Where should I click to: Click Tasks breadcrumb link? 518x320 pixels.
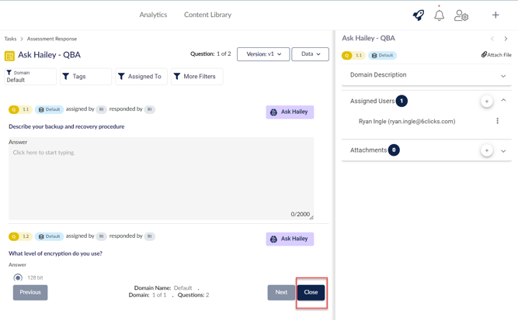(10, 39)
